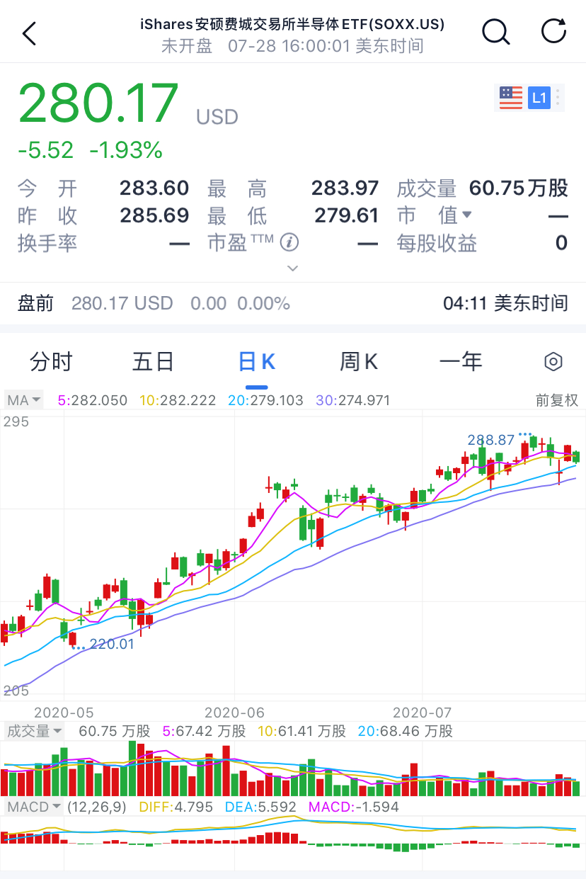Open chart settings hexagon icon
Screen dimensions: 586x879
pos(553,362)
